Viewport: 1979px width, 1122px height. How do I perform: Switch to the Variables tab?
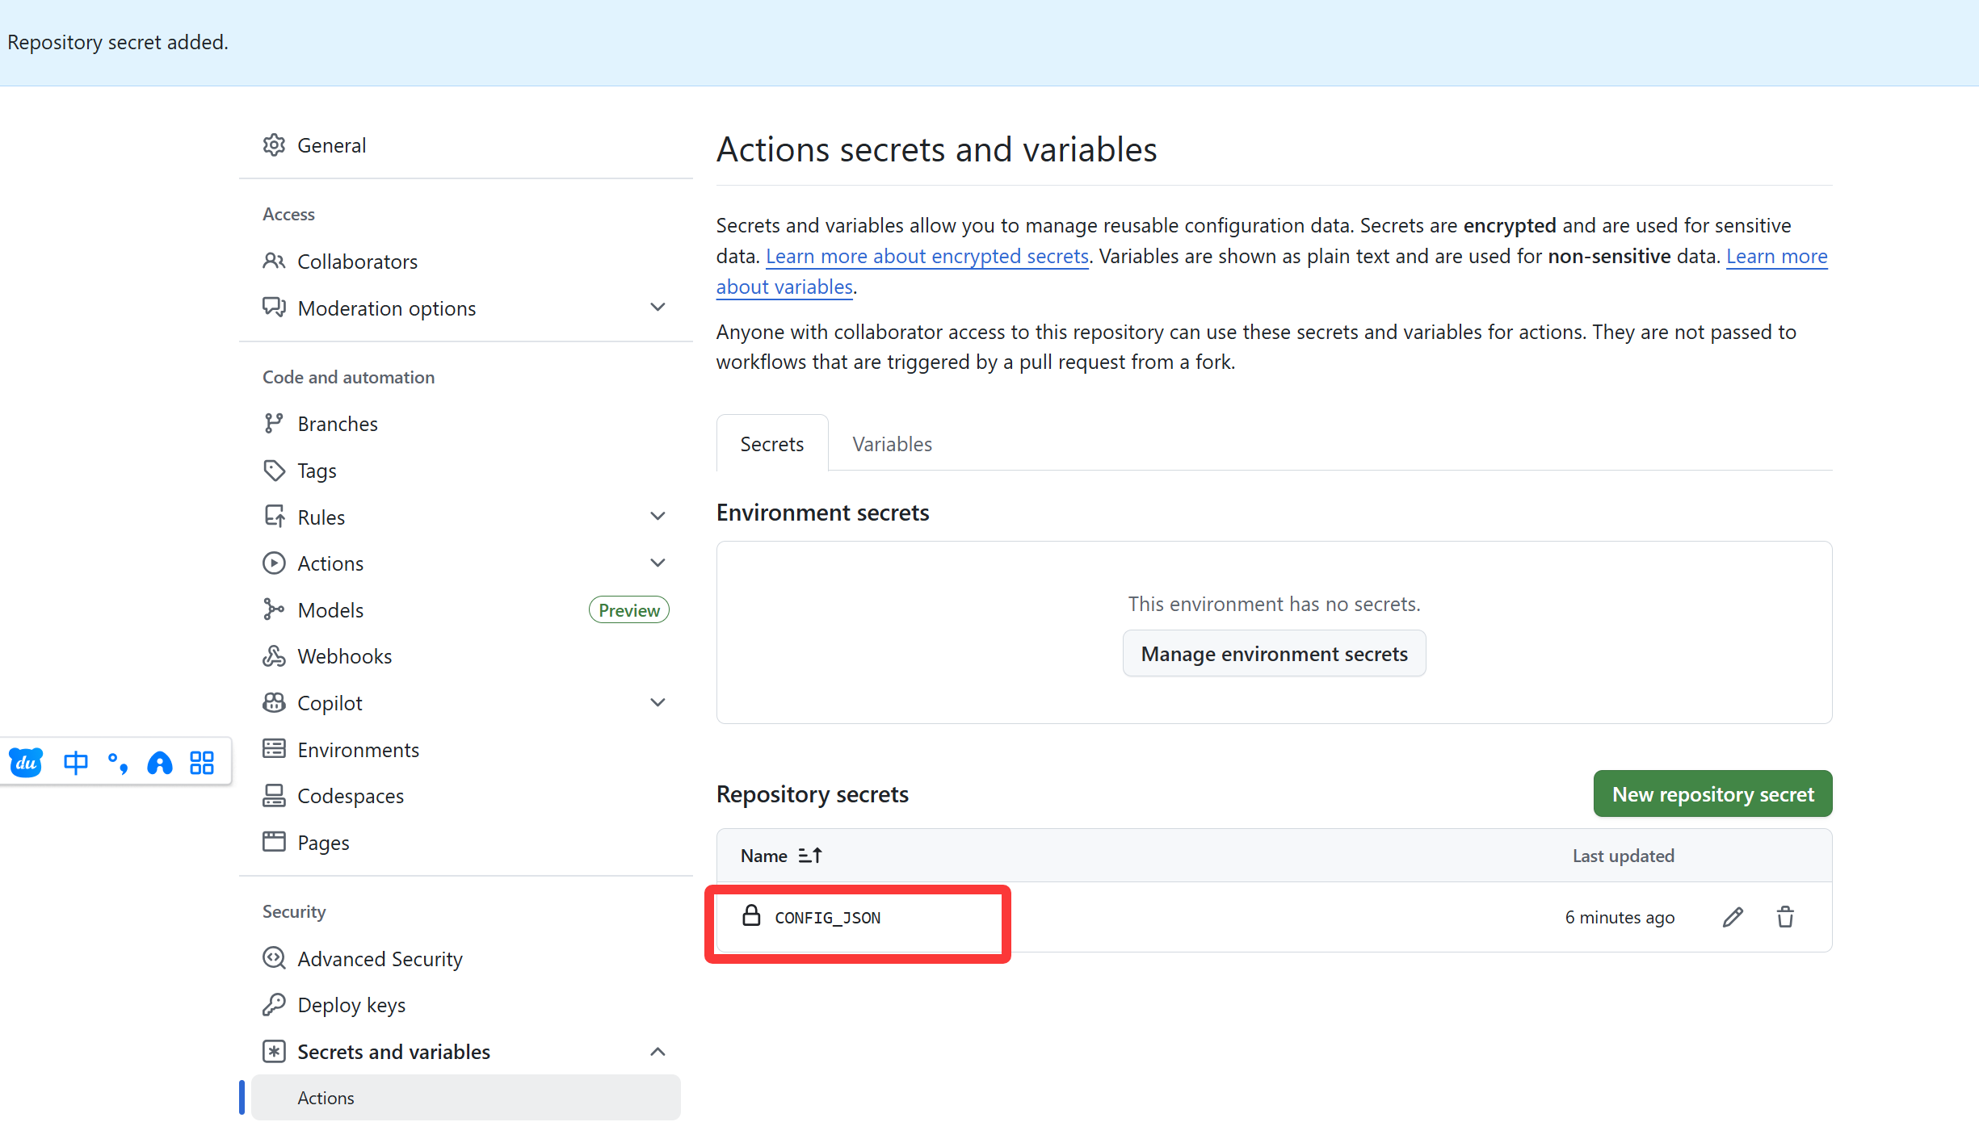pos(892,444)
